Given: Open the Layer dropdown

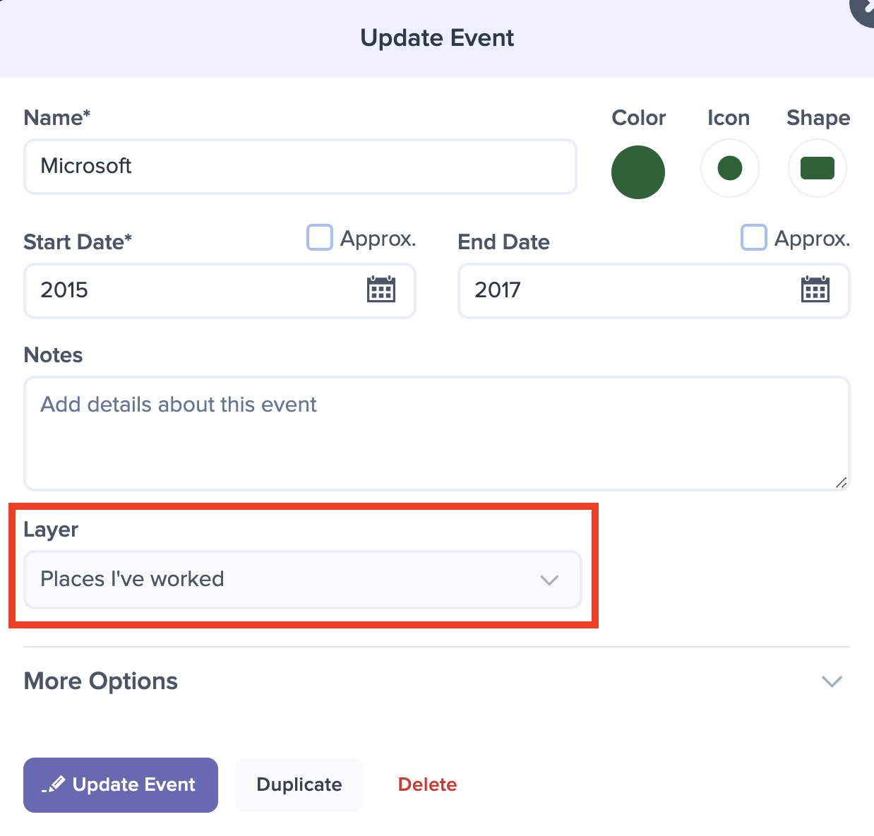Looking at the screenshot, I should tap(303, 580).
